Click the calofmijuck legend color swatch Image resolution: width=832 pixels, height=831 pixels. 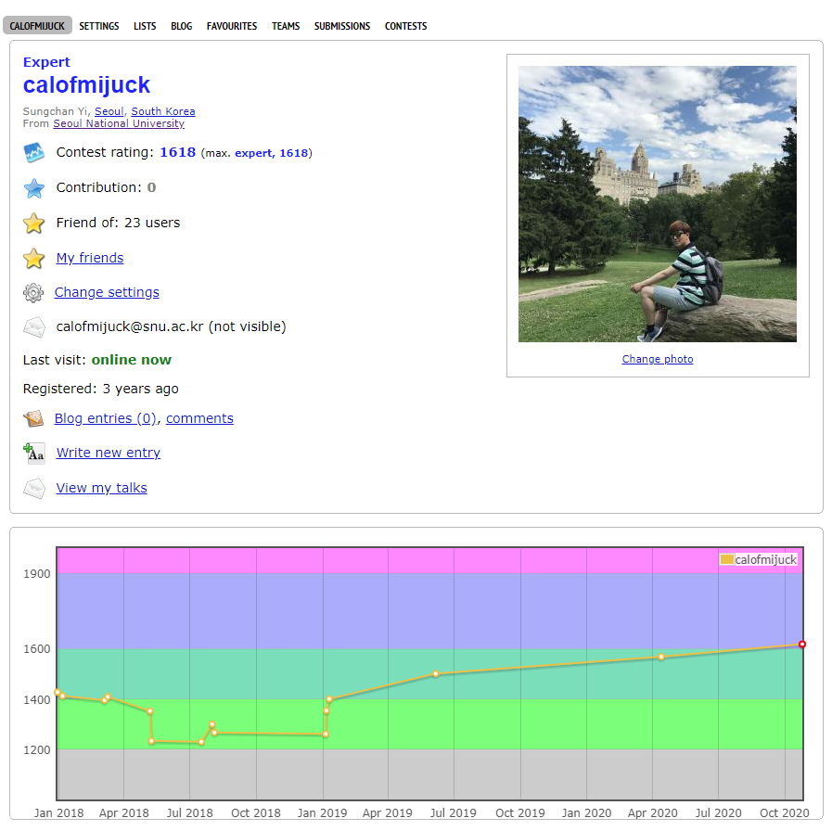(726, 559)
